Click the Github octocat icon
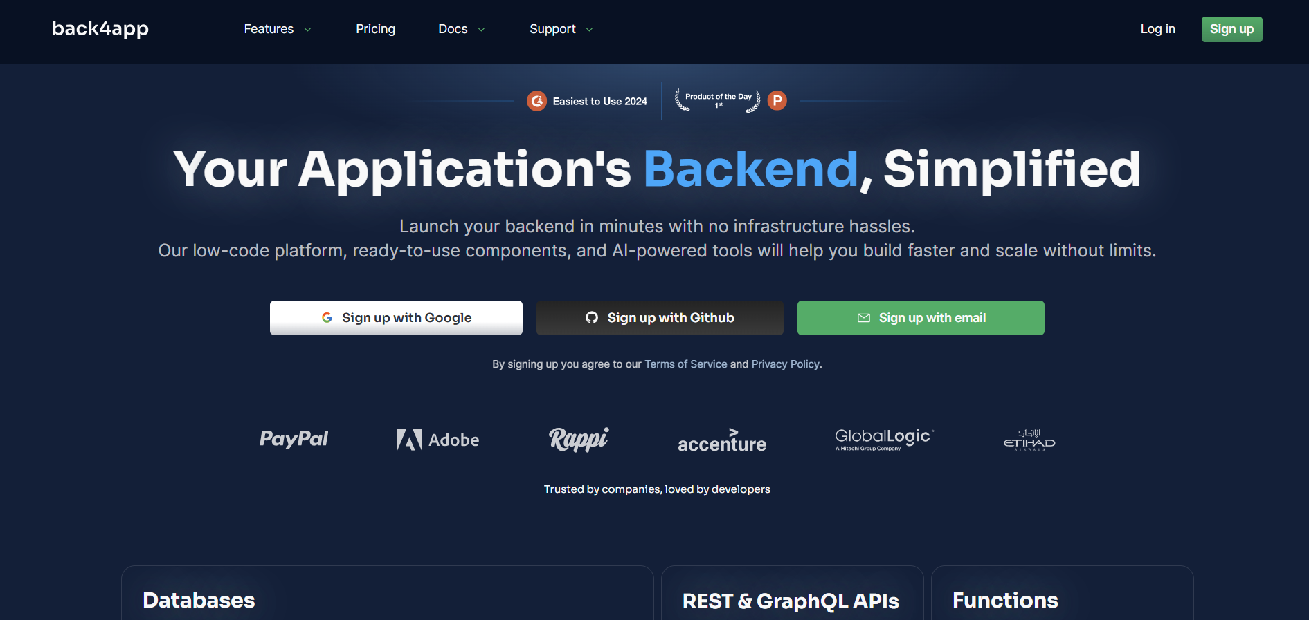 [591, 318]
